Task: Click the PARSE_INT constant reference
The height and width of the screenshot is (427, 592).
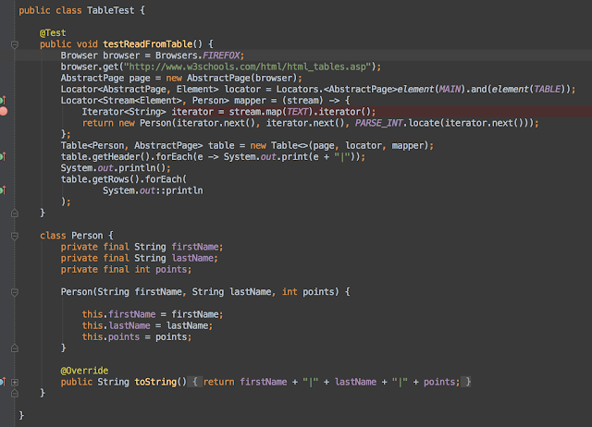Action: click(x=378, y=123)
